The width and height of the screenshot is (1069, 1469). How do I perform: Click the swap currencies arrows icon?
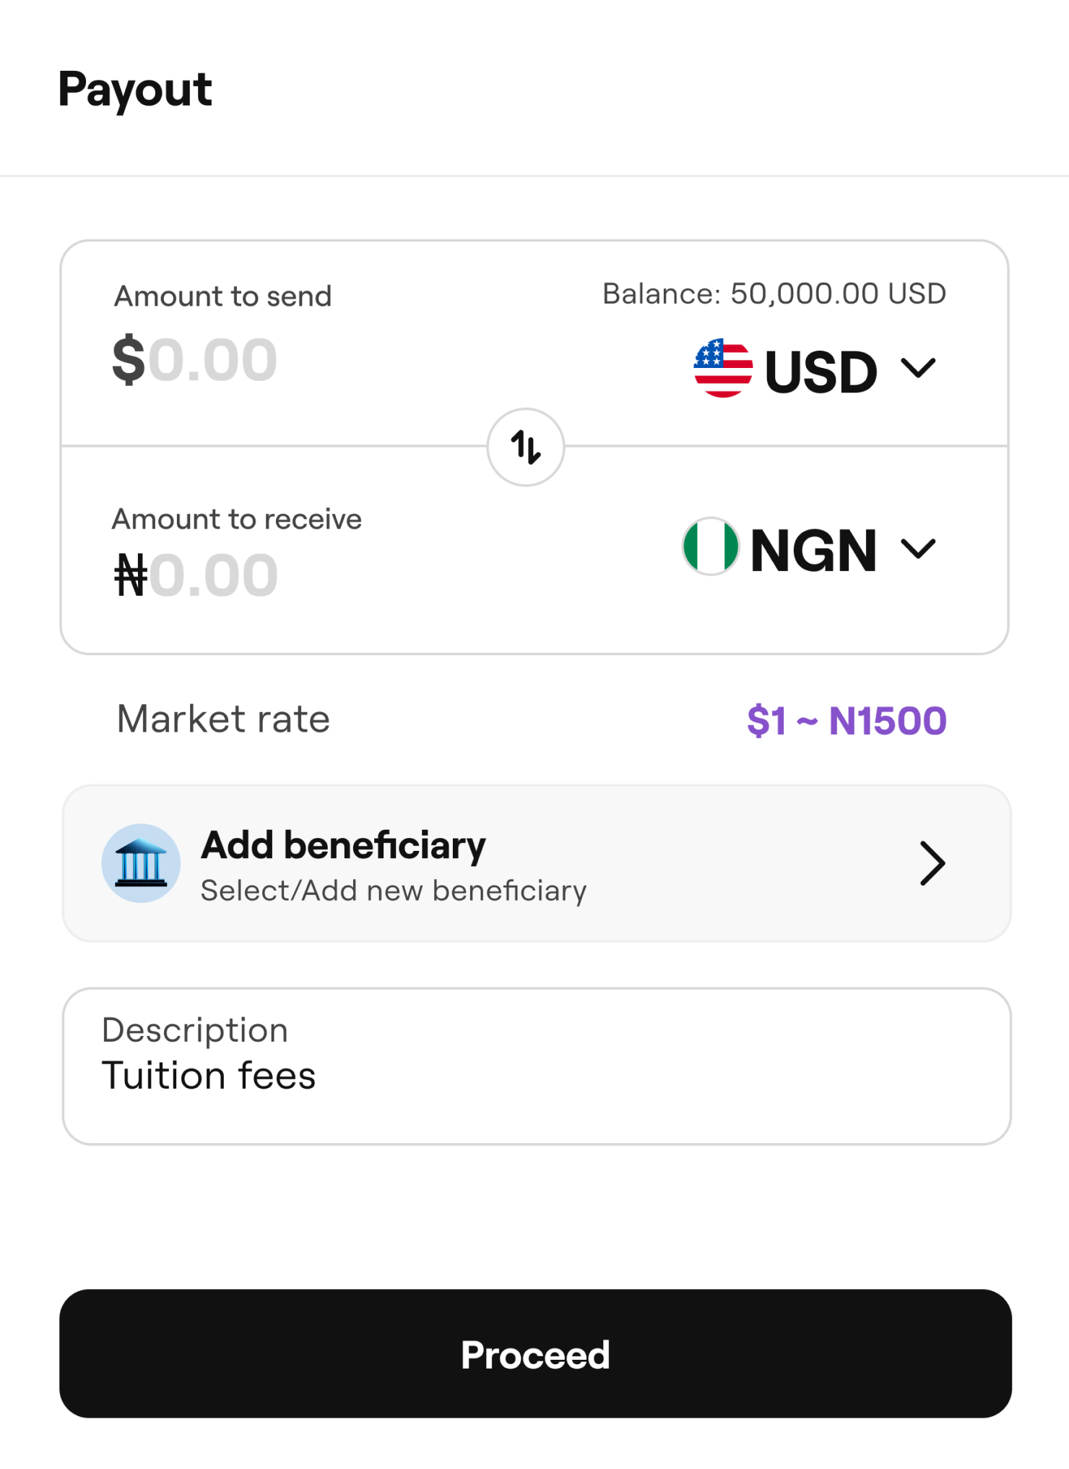coord(526,447)
